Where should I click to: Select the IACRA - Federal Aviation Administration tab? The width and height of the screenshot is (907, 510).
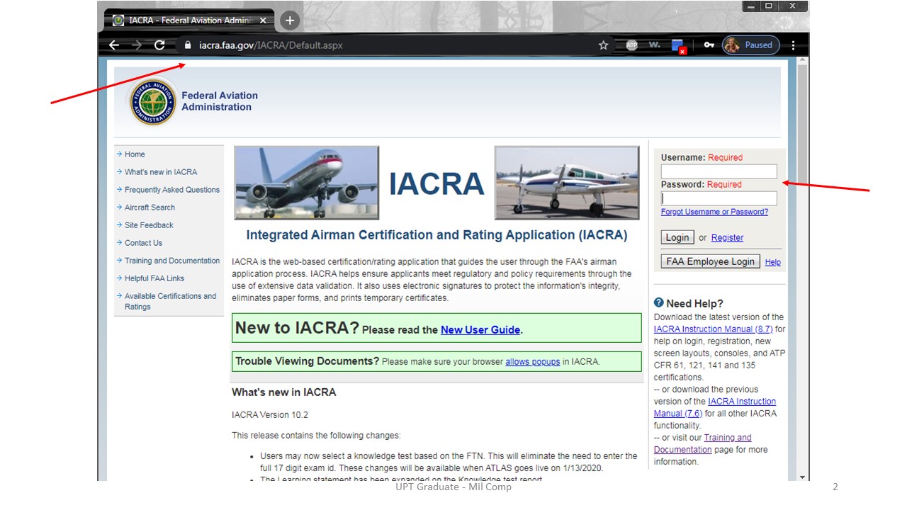pyautogui.click(x=188, y=21)
